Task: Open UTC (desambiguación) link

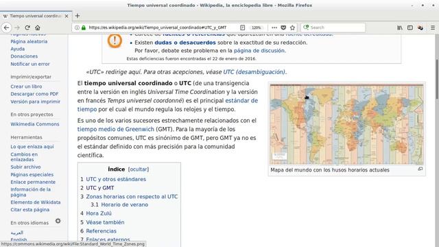Action: click(x=254, y=72)
